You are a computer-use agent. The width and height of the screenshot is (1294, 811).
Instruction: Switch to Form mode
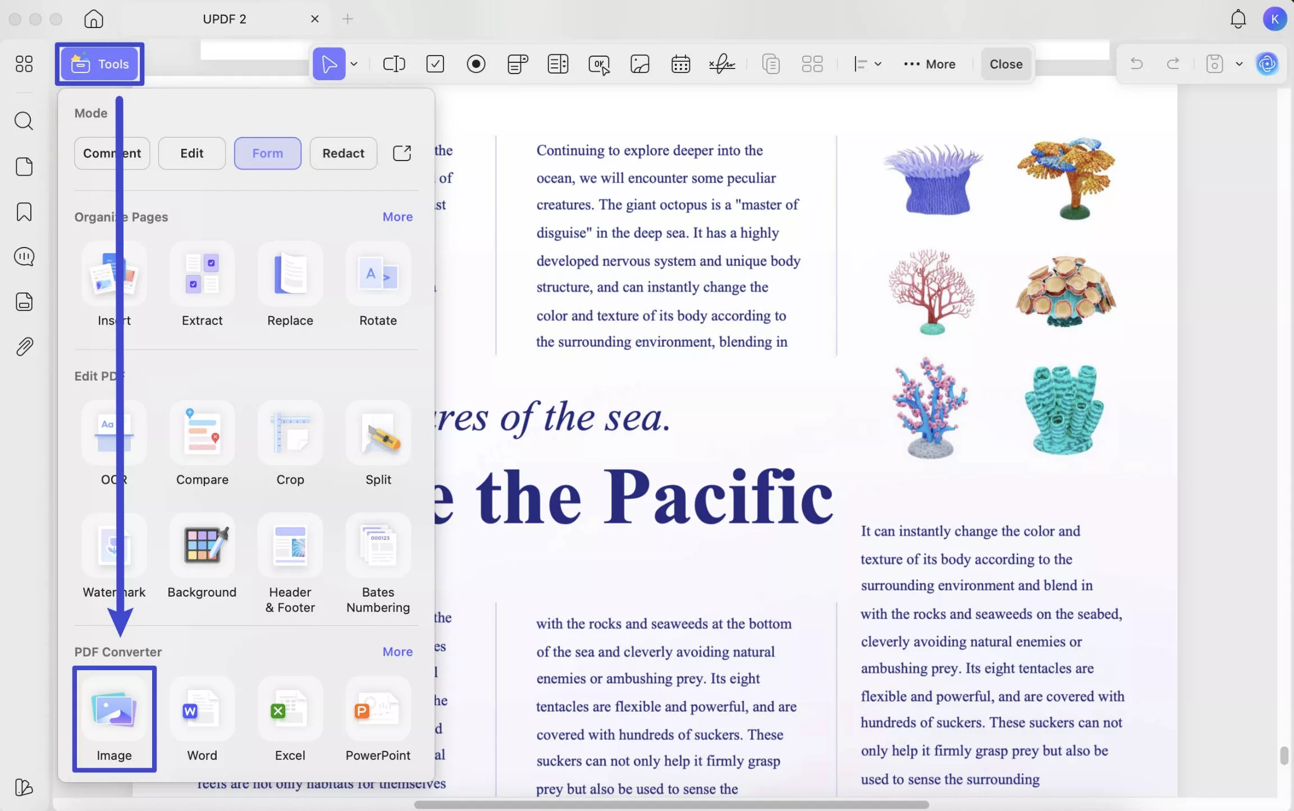[268, 153]
